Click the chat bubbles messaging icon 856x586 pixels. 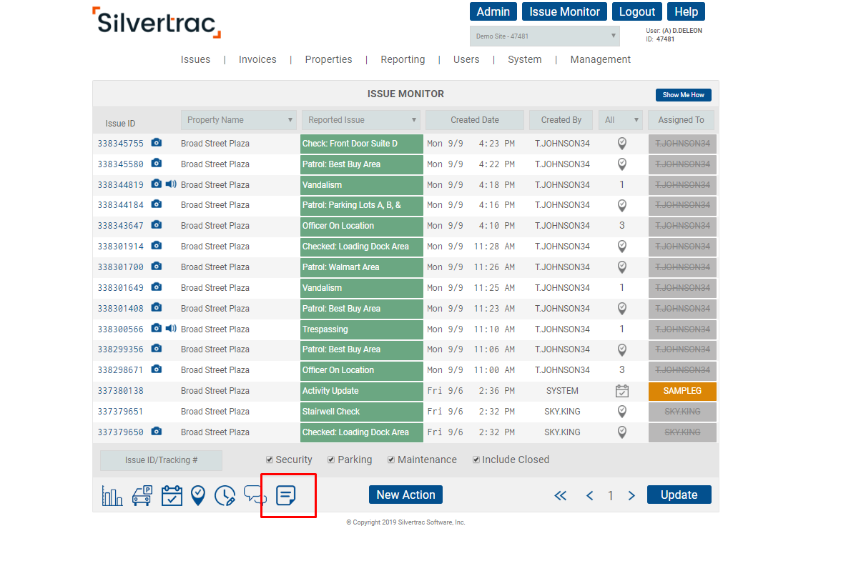255,494
